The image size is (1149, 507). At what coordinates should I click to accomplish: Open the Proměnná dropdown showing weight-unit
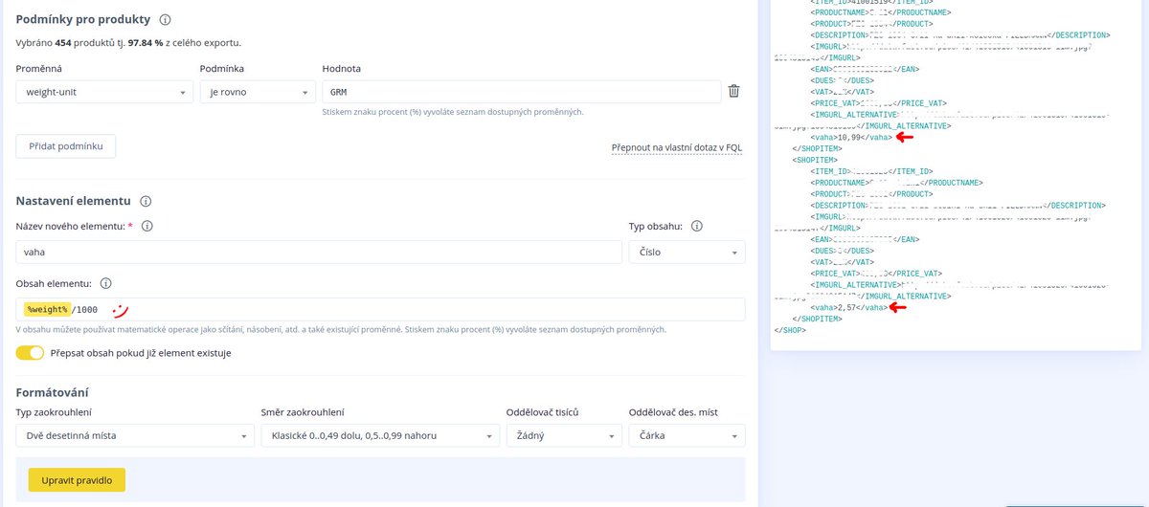coord(104,92)
